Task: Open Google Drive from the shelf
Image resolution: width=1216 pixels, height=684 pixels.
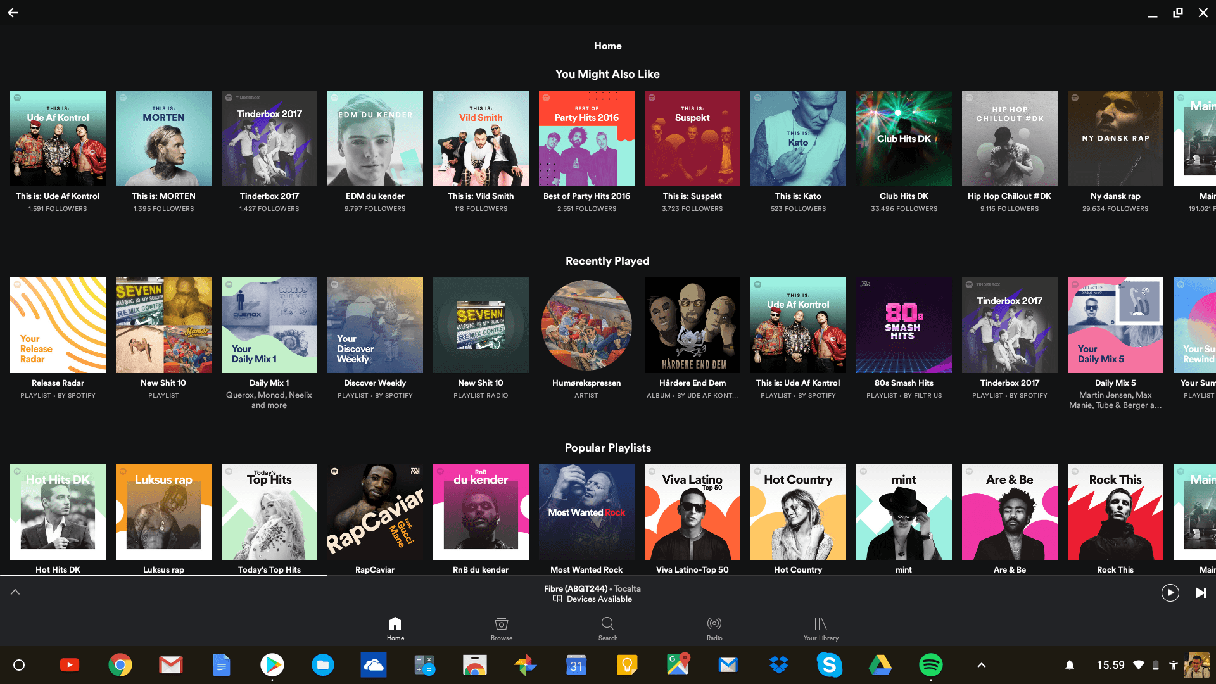Action: 880,665
